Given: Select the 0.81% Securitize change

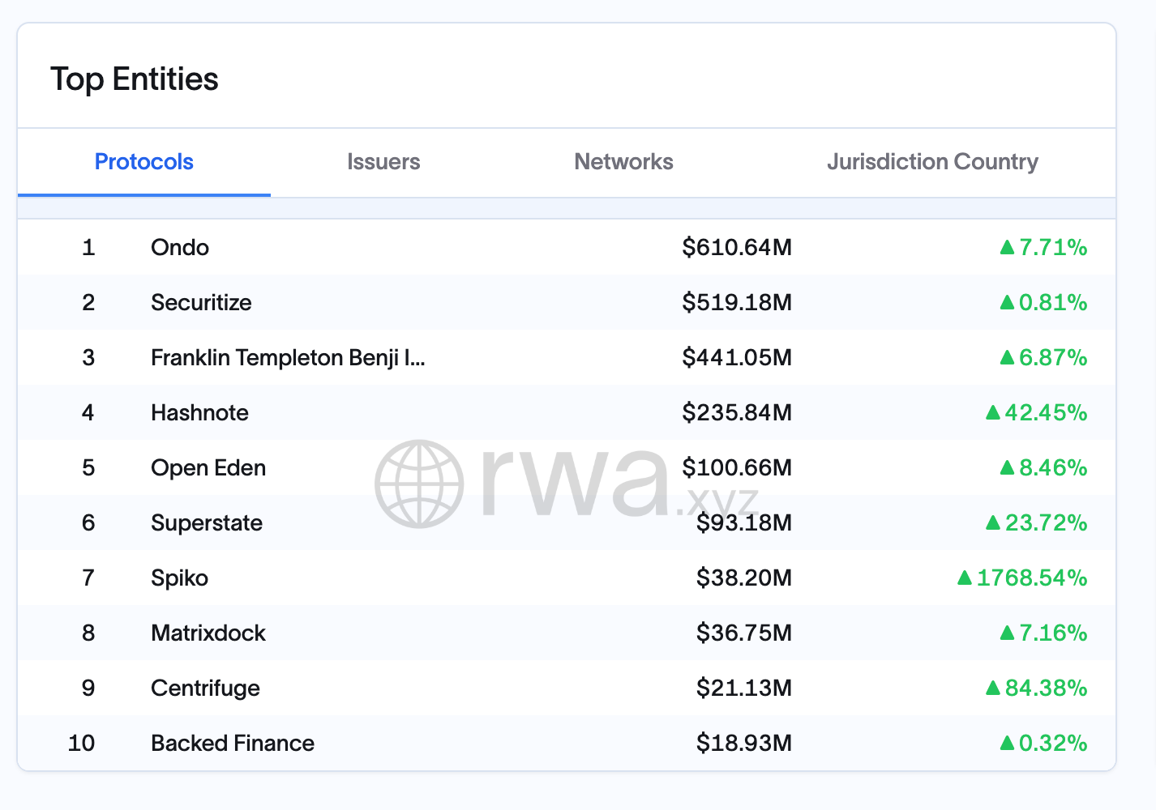Looking at the screenshot, I should tap(1053, 303).
